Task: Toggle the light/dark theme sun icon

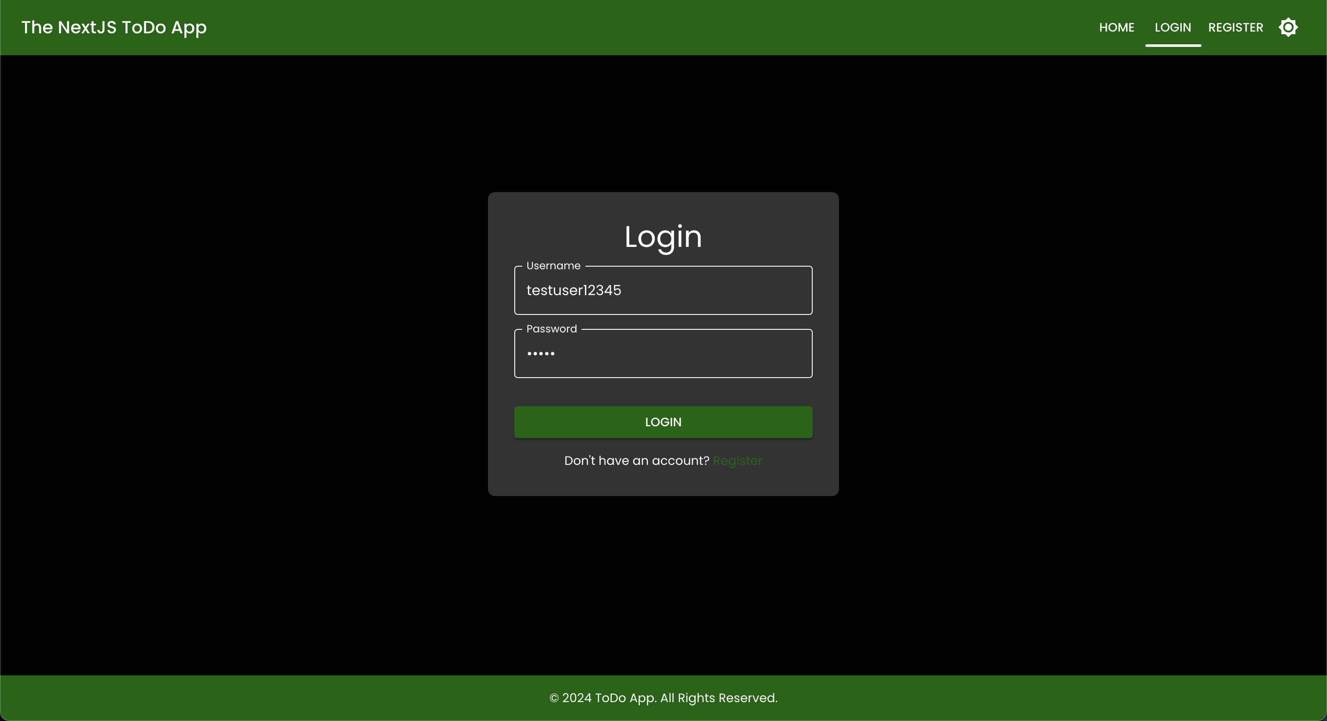Action: pos(1288,27)
